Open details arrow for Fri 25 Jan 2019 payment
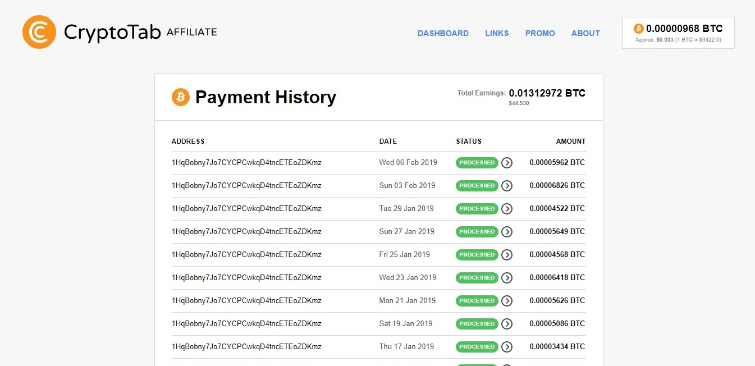The height and width of the screenshot is (366, 755). [x=507, y=255]
